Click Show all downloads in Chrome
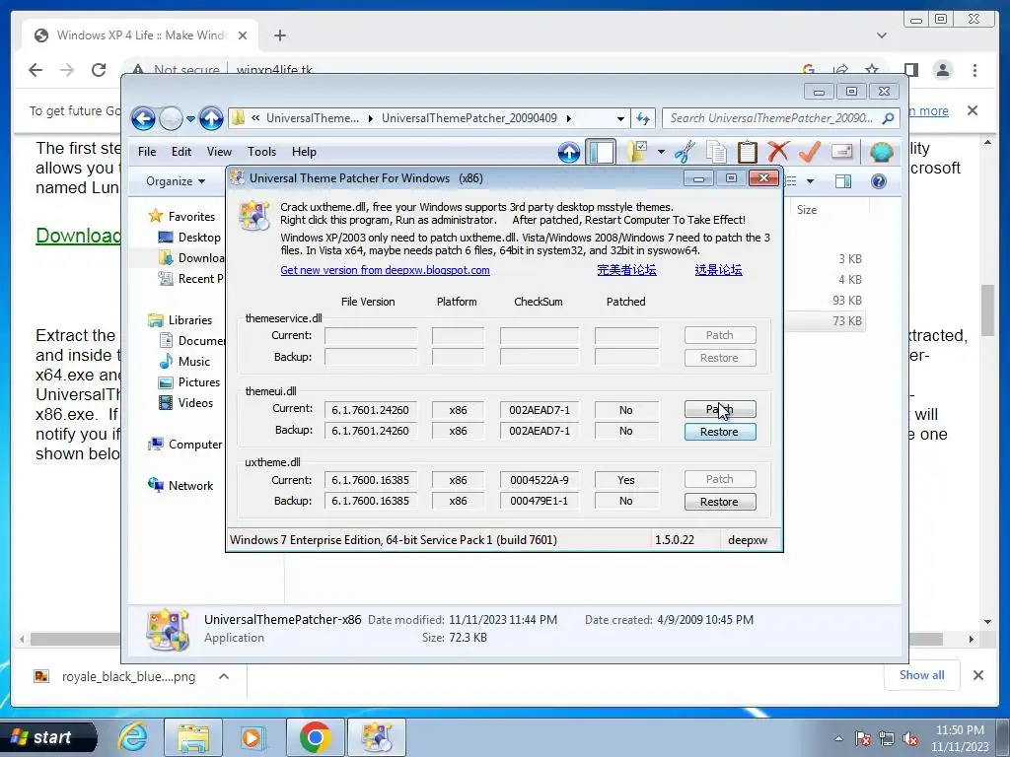1010x757 pixels. [922, 675]
